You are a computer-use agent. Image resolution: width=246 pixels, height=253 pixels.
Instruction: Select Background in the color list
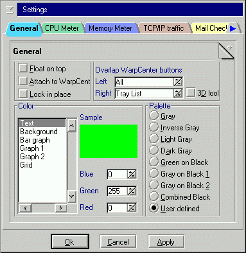[42, 132]
